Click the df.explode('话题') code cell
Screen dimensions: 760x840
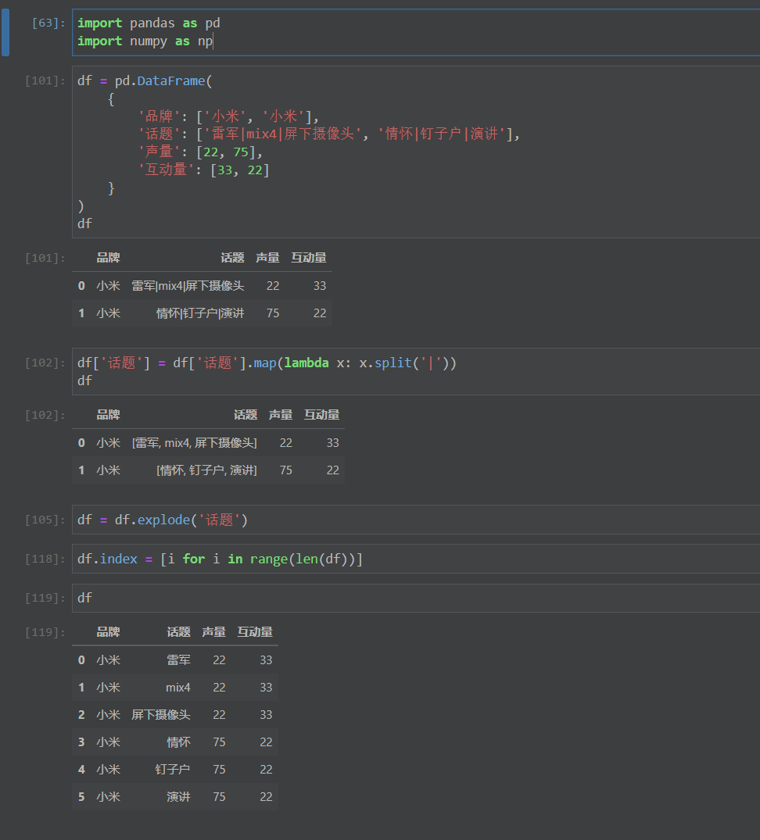416,520
